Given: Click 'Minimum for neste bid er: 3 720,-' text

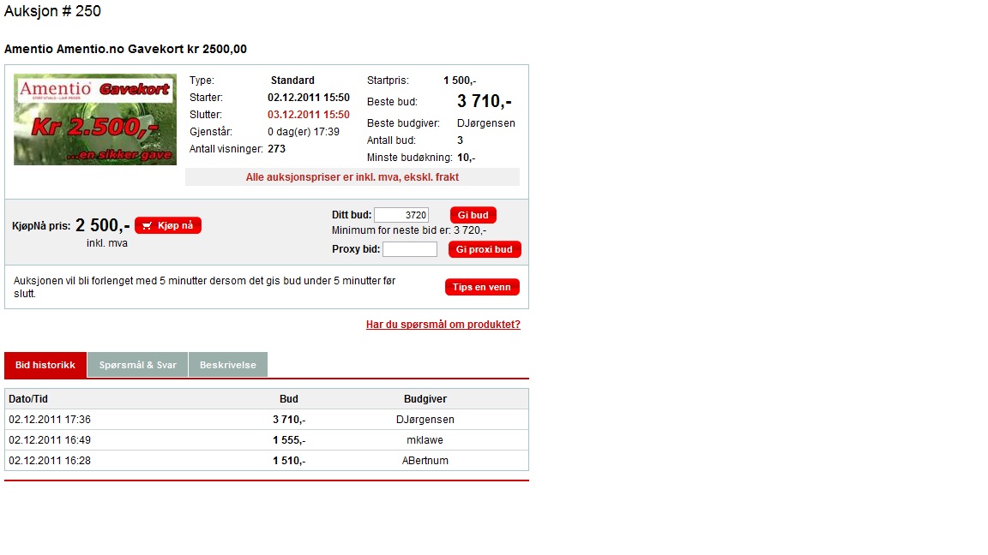Looking at the screenshot, I should 409,230.
